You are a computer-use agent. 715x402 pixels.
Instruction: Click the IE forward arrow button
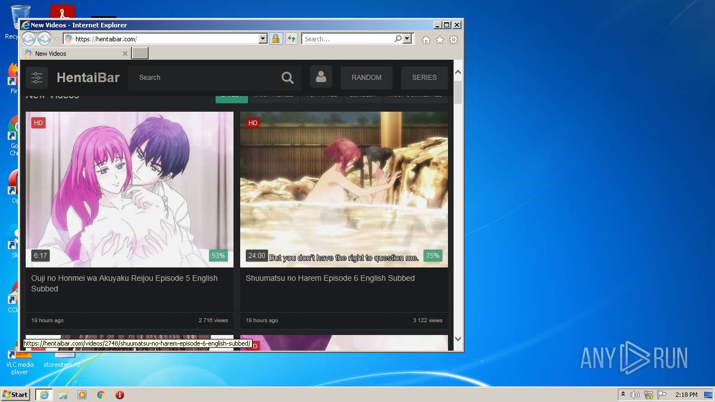[x=44, y=39]
